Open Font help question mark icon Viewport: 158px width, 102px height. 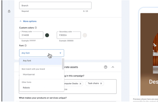point(25,46)
